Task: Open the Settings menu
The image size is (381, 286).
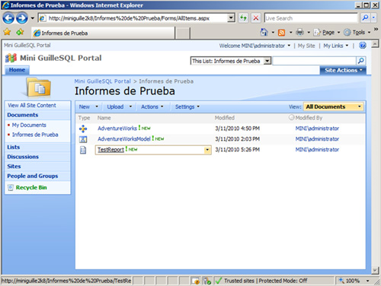Action: point(187,106)
